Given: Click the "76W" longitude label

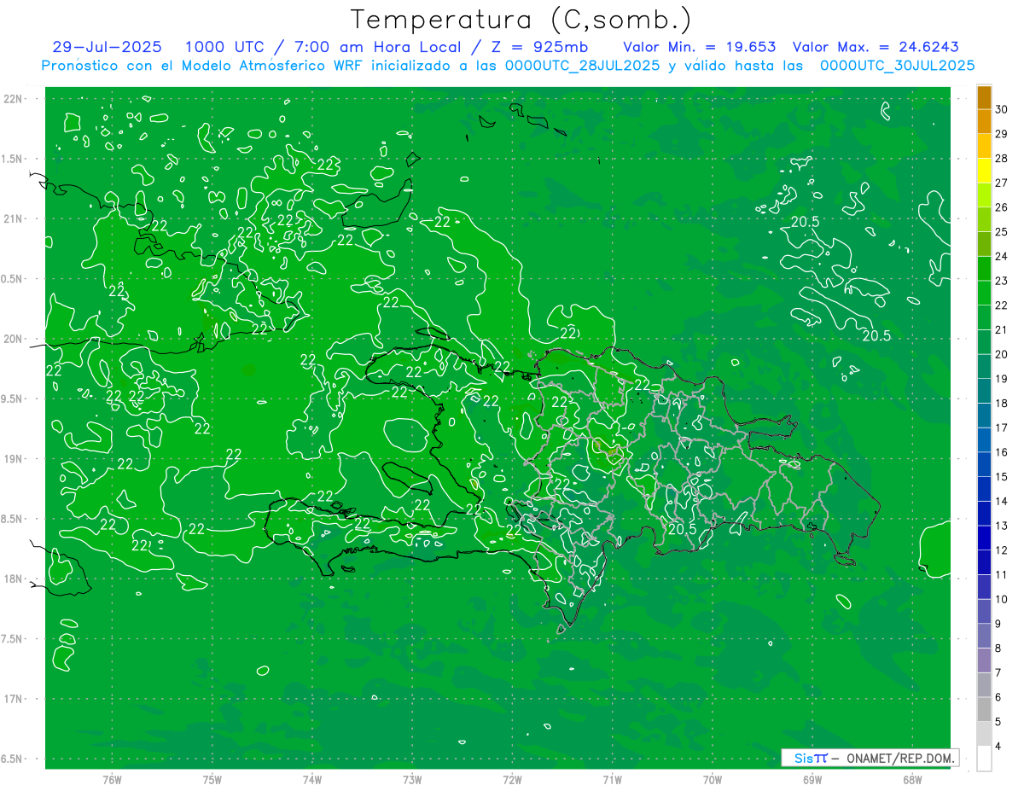Looking at the screenshot, I should (x=112, y=781).
